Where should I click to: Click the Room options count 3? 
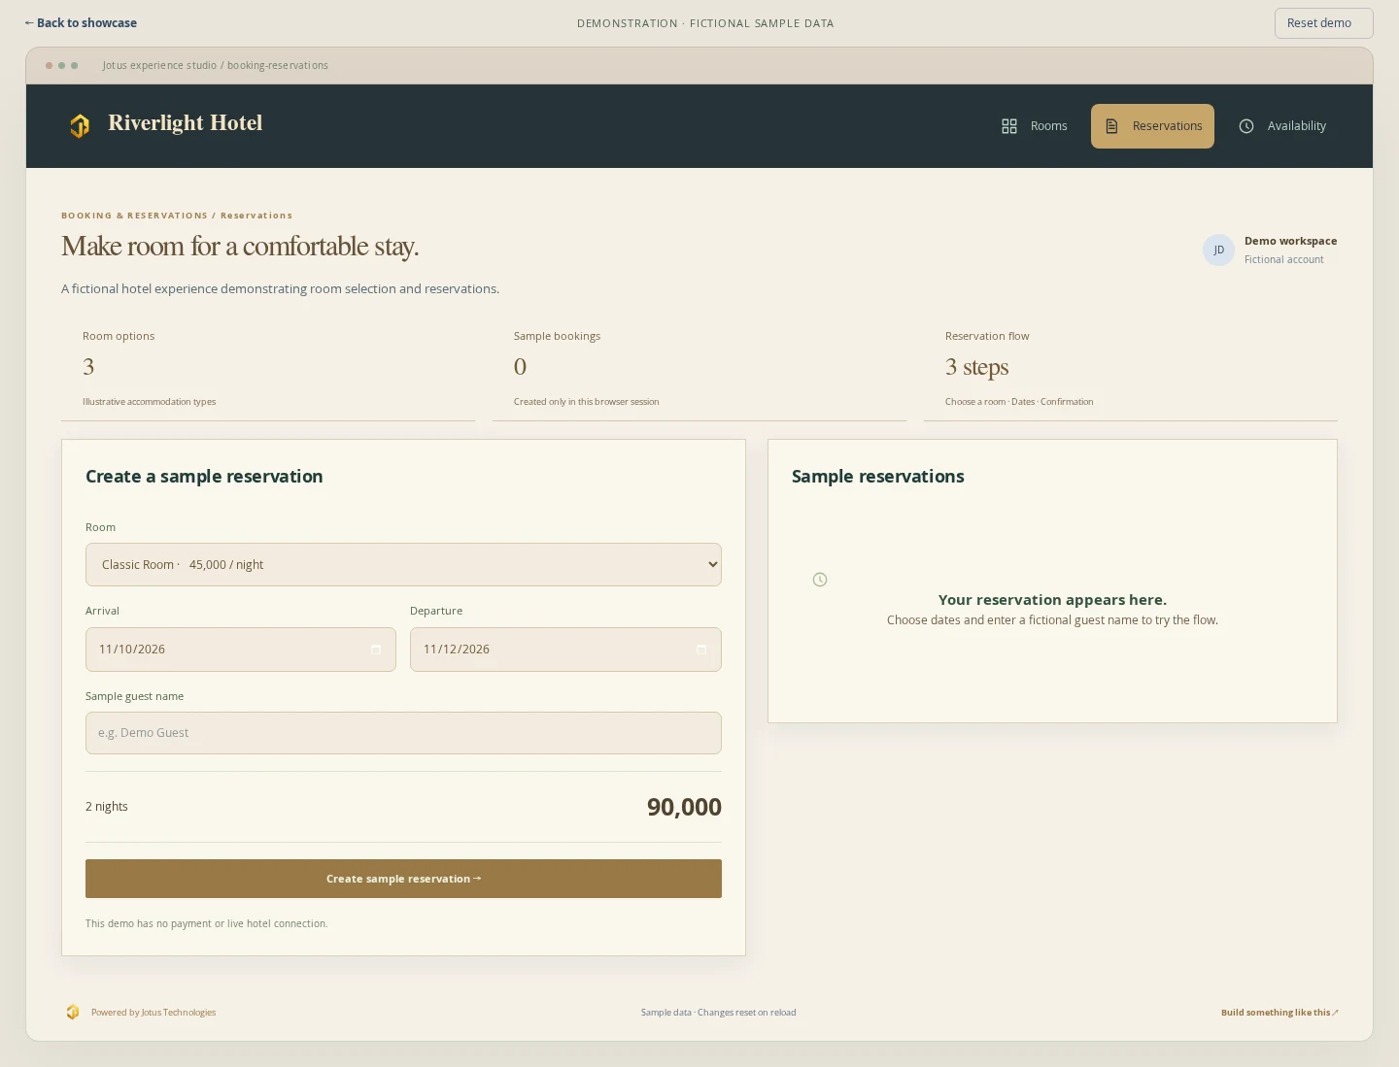click(x=88, y=367)
